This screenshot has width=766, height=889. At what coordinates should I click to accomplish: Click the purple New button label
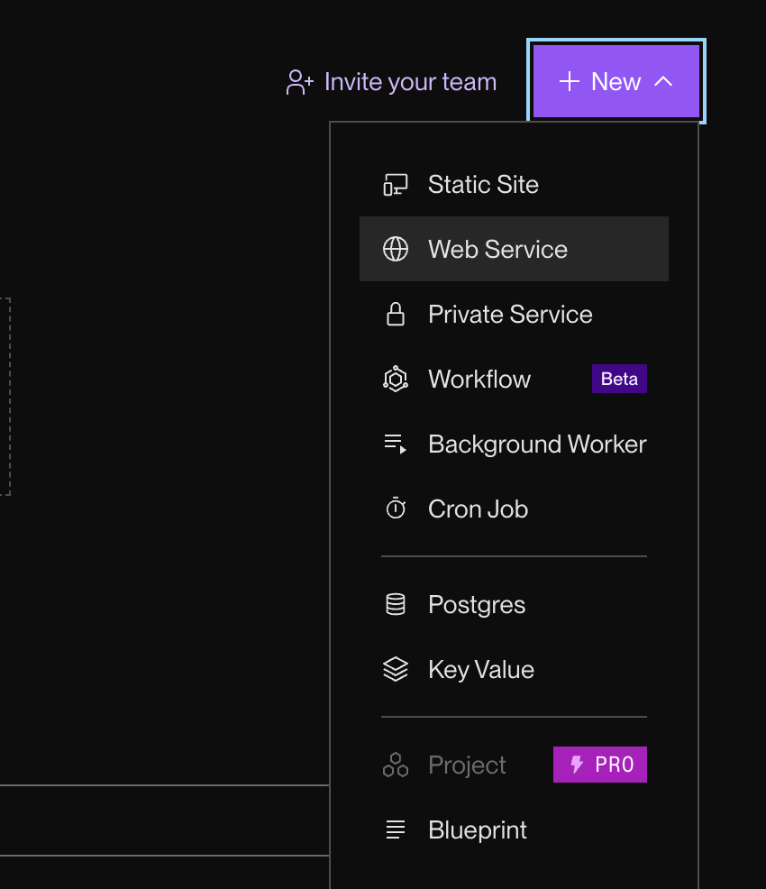point(616,82)
